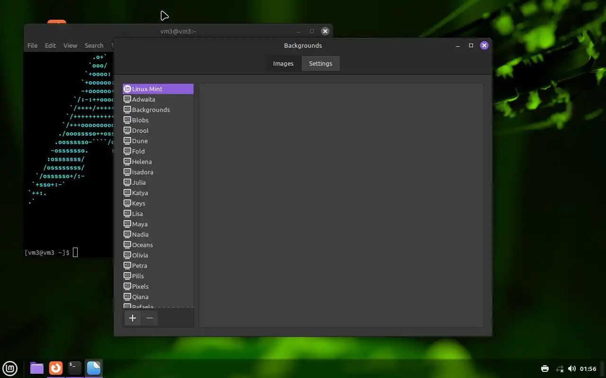This screenshot has width=606, height=378.
Task: Select the Adwaita collection
Action: [158, 99]
